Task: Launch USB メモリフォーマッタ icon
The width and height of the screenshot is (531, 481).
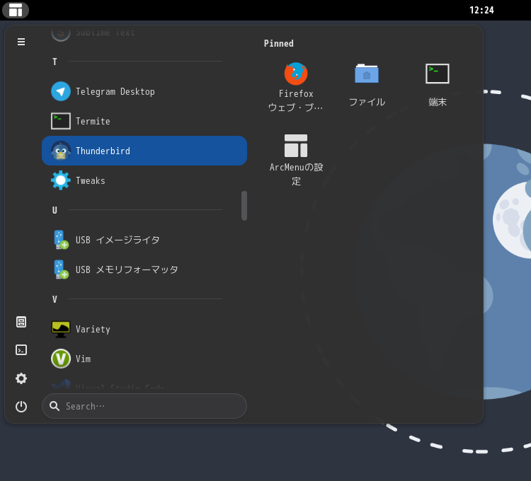Action: pos(61,270)
